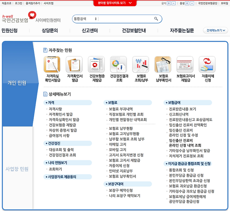Open 건강검진결과 조회 chart icon
The height and width of the screenshot is (211, 230).
pos(119,64)
